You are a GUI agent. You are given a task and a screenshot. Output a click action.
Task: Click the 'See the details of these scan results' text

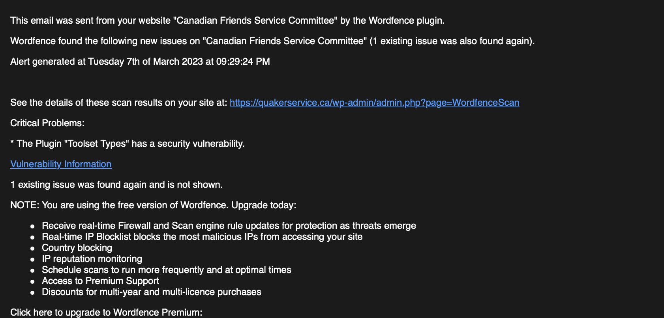tap(119, 103)
